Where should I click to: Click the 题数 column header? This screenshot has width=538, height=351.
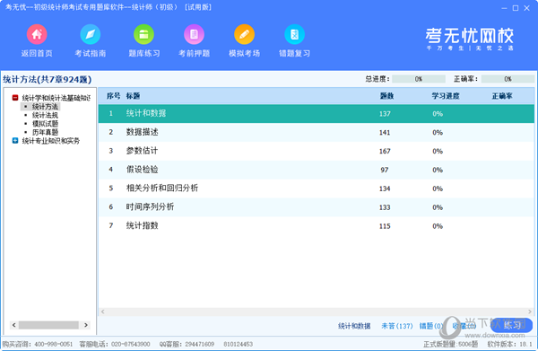[x=386, y=96]
